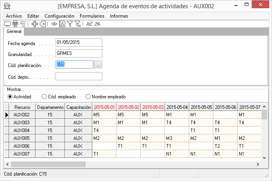Switch to the General tab
Image resolution: width=272 pixels, height=181 pixels.
click(x=14, y=32)
